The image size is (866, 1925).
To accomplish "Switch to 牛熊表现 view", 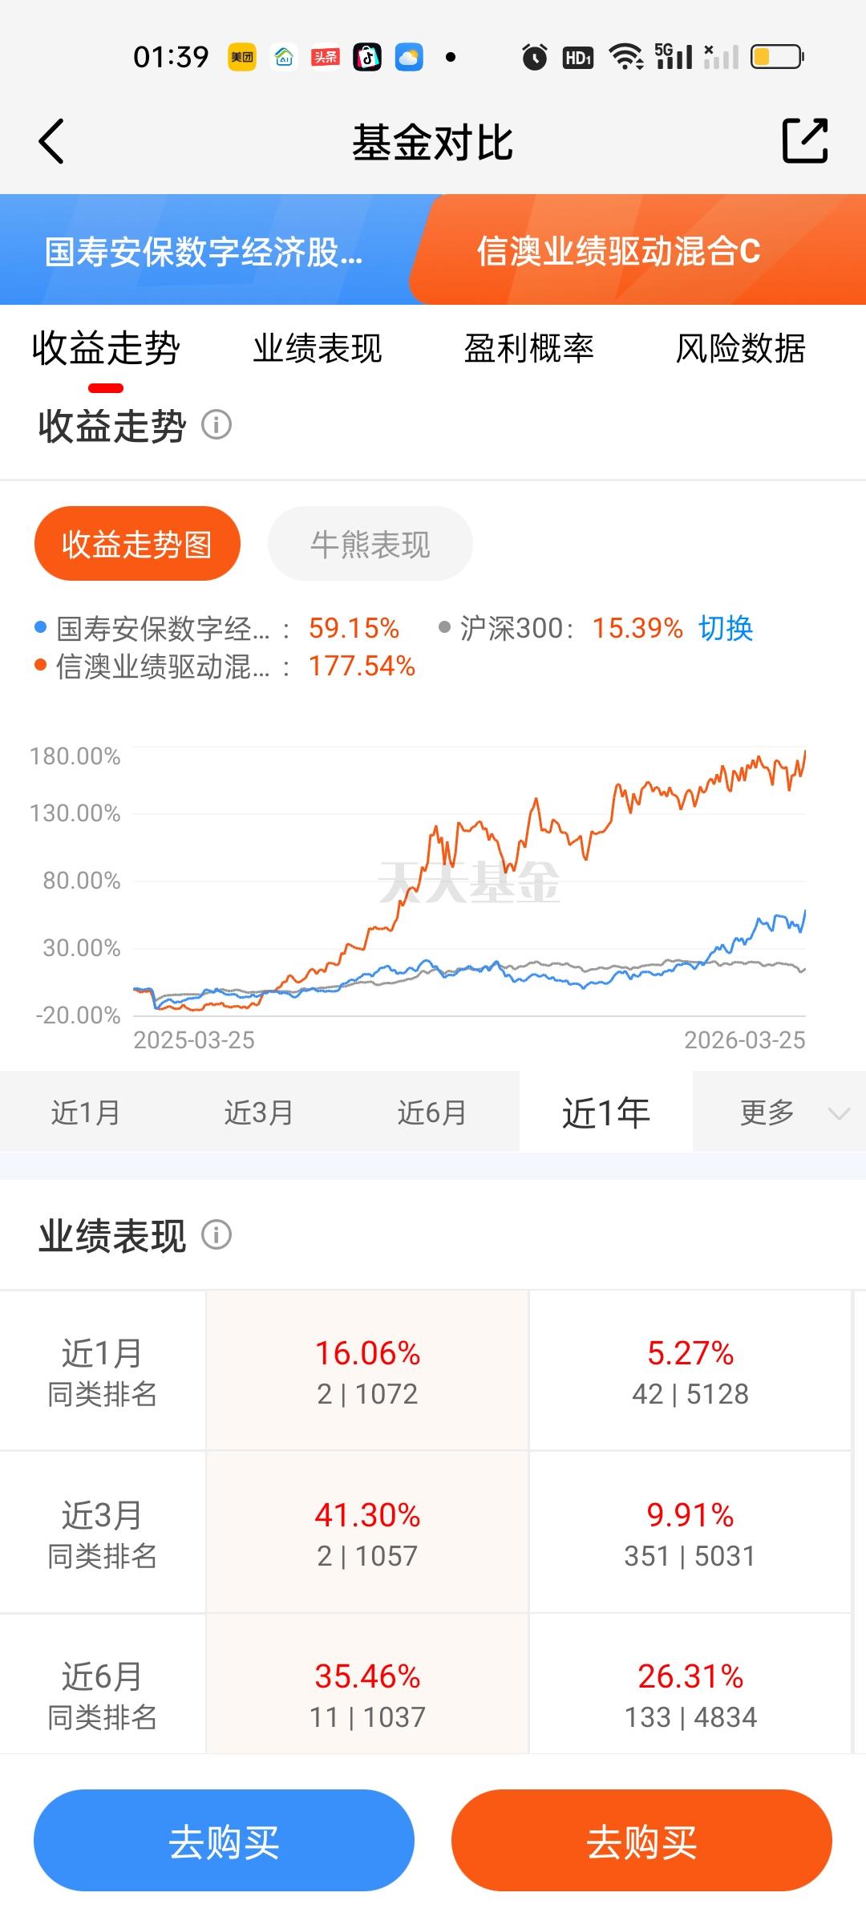I will coord(370,544).
